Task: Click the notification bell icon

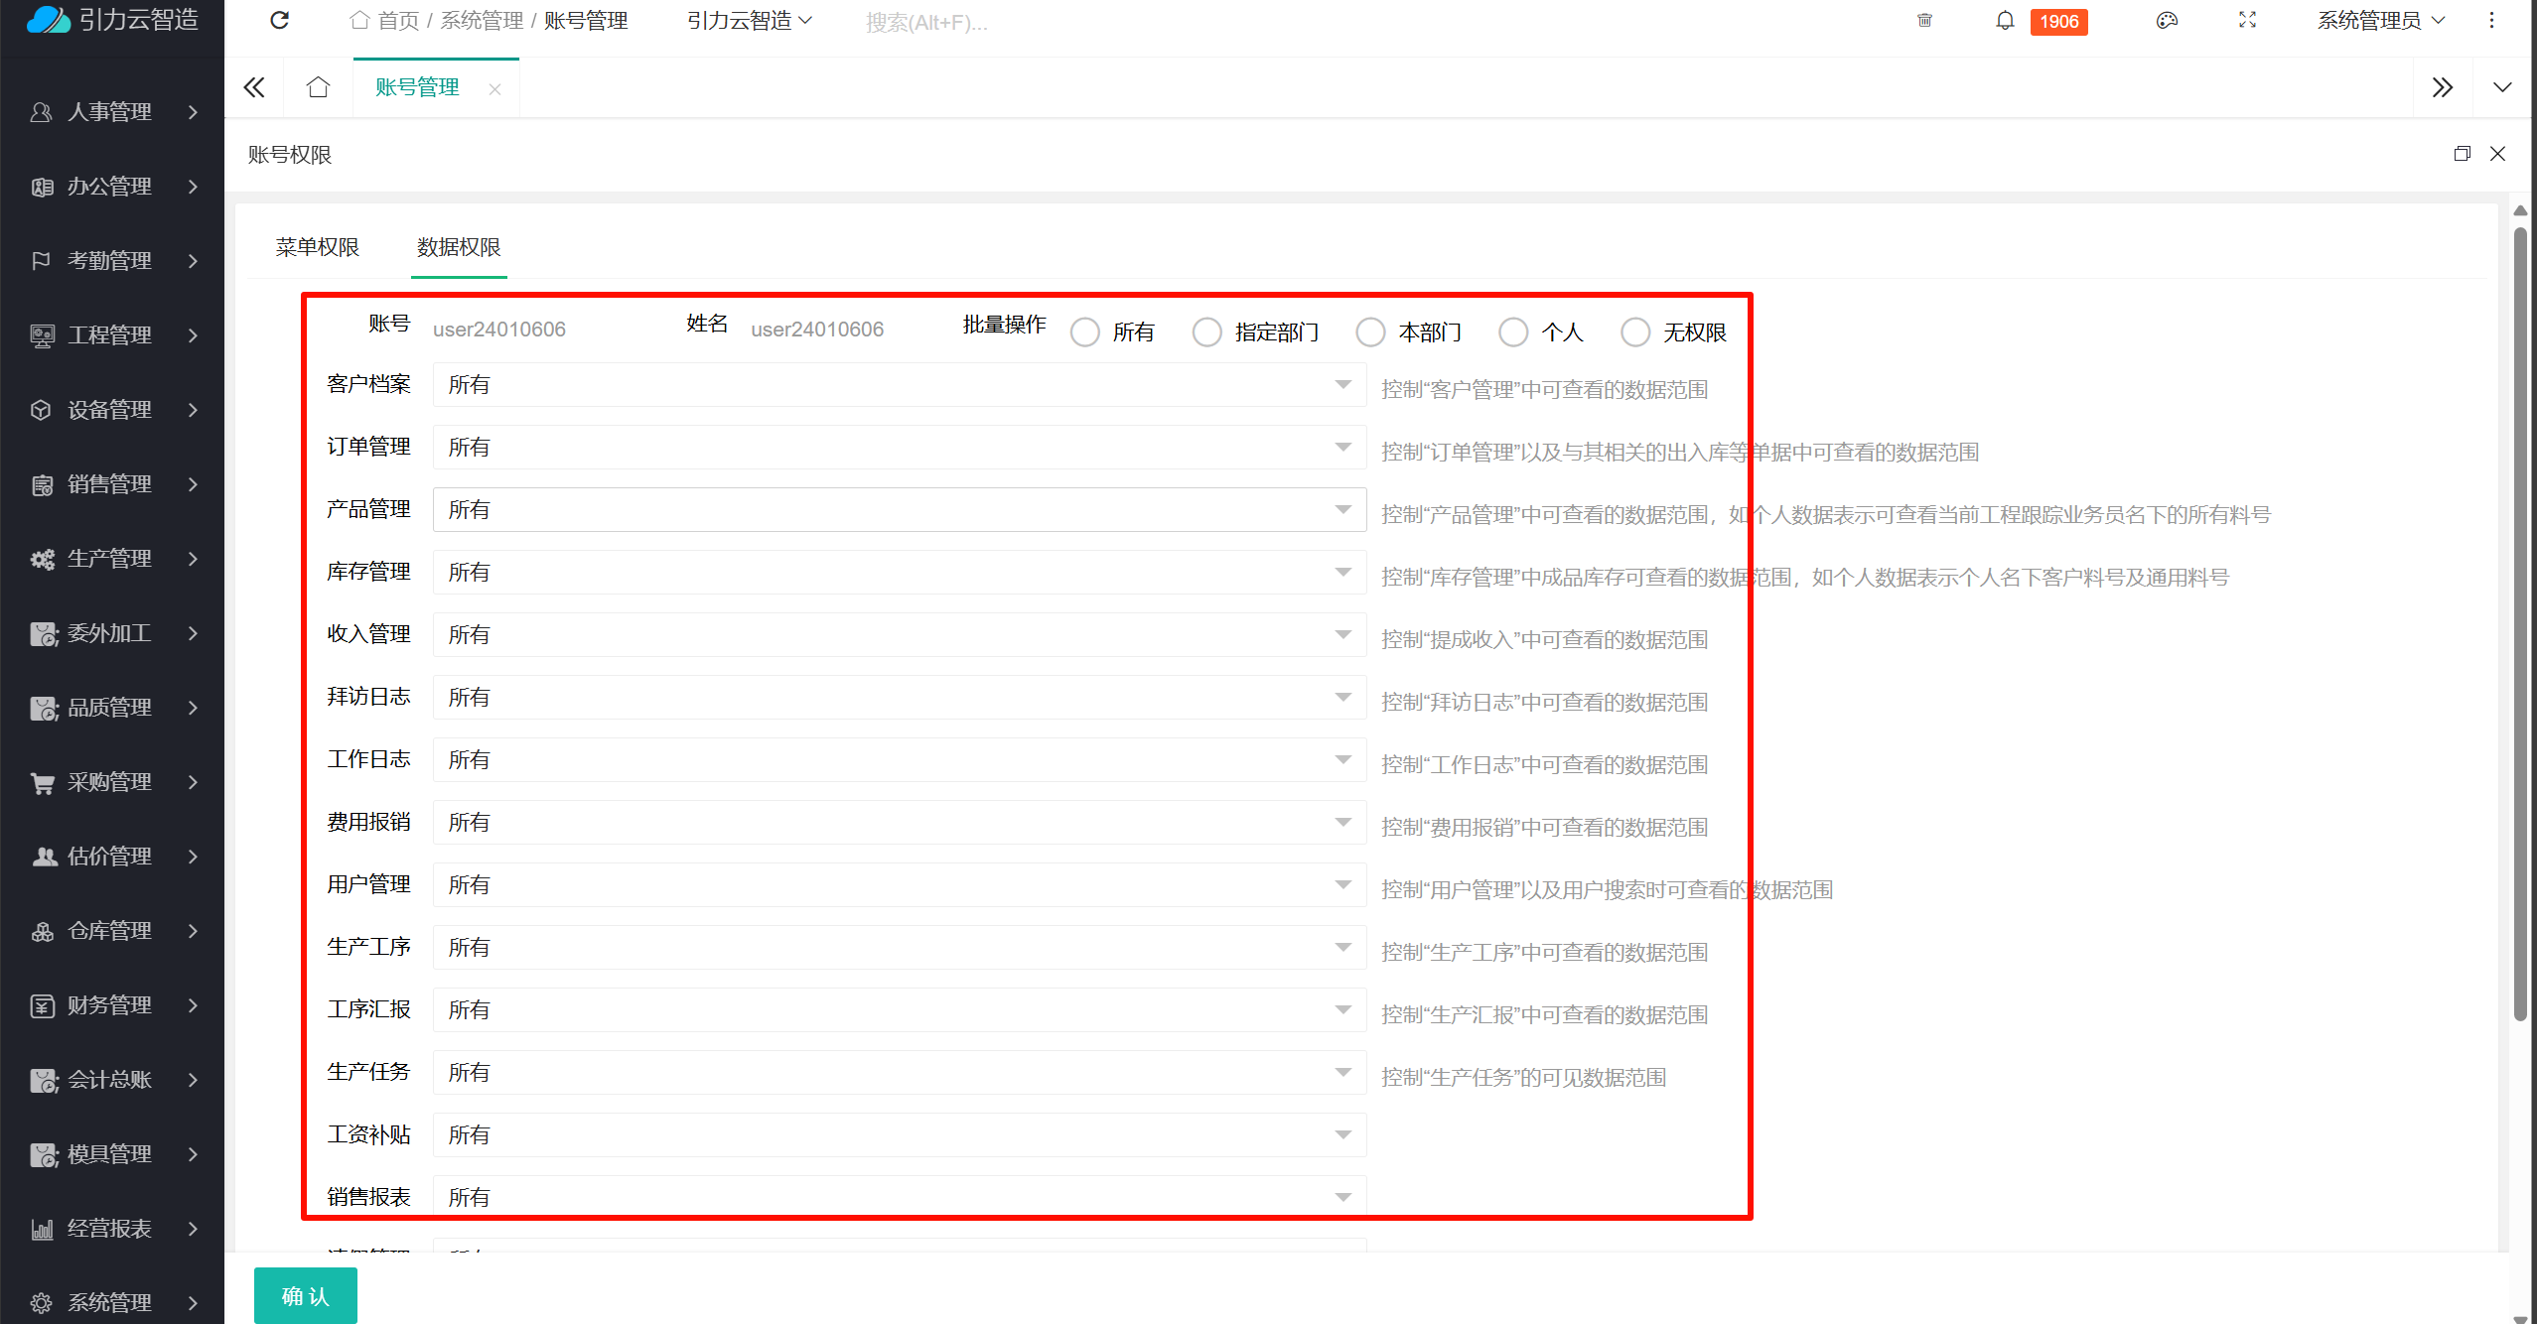Action: pos(2005,21)
